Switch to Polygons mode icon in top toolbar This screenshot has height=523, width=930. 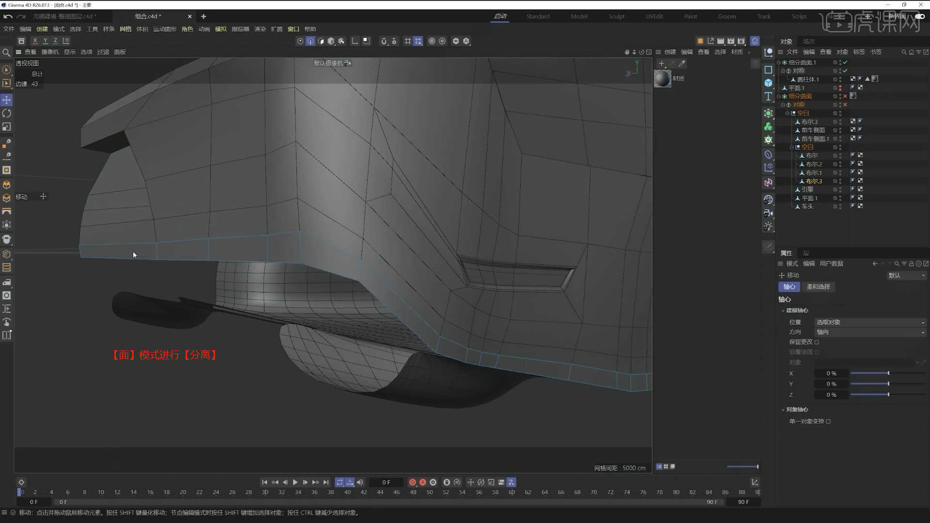tap(321, 41)
